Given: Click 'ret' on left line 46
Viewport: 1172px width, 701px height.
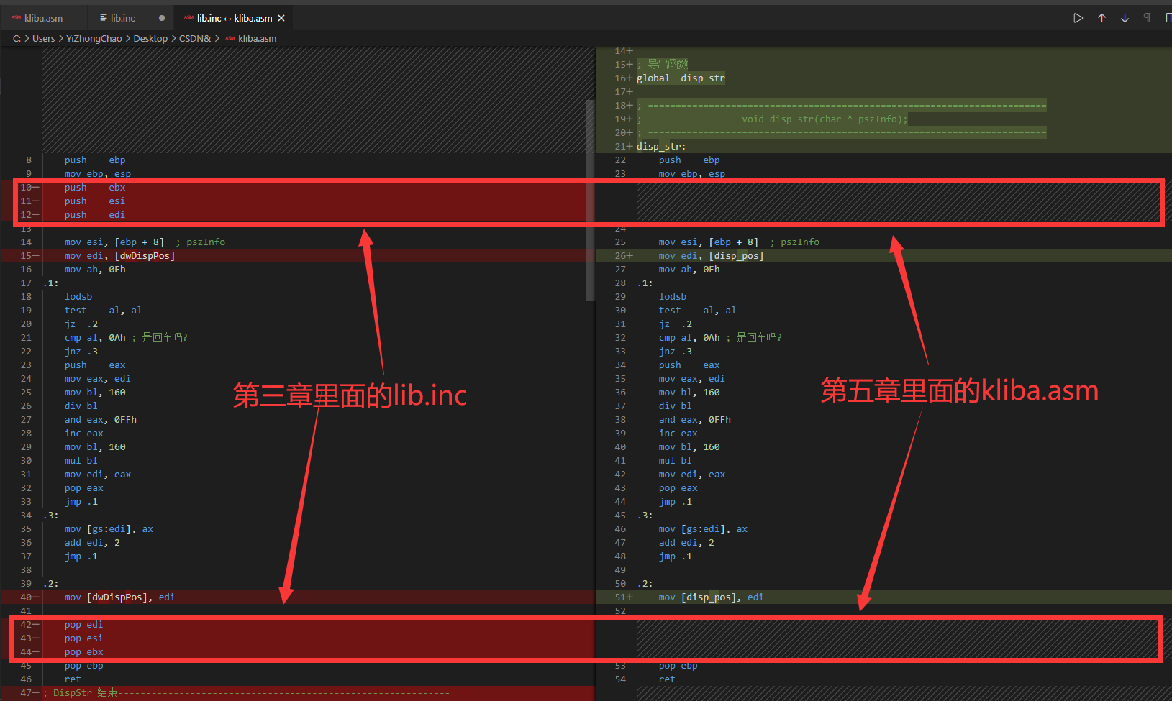Looking at the screenshot, I should 73,679.
